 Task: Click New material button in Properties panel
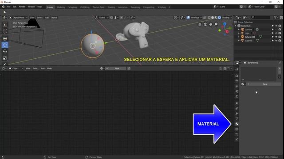264,84
